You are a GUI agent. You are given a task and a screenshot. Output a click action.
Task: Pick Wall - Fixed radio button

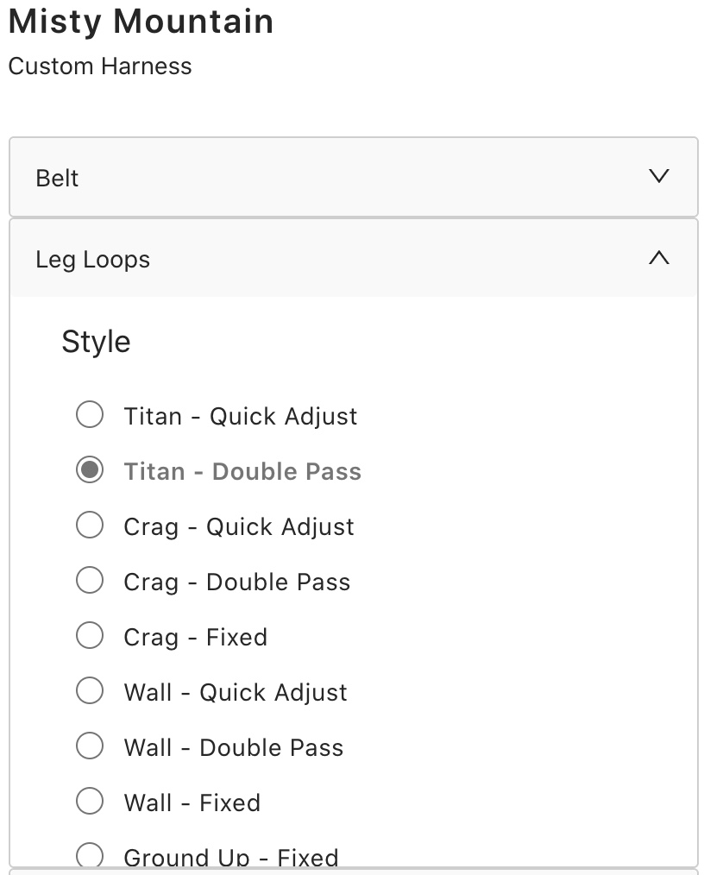click(x=90, y=802)
